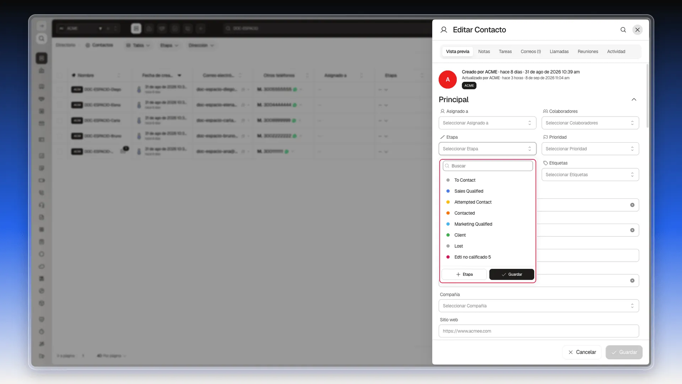682x384 pixels.
Task: Clear the second field with its x icon
Action: click(x=632, y=230)
